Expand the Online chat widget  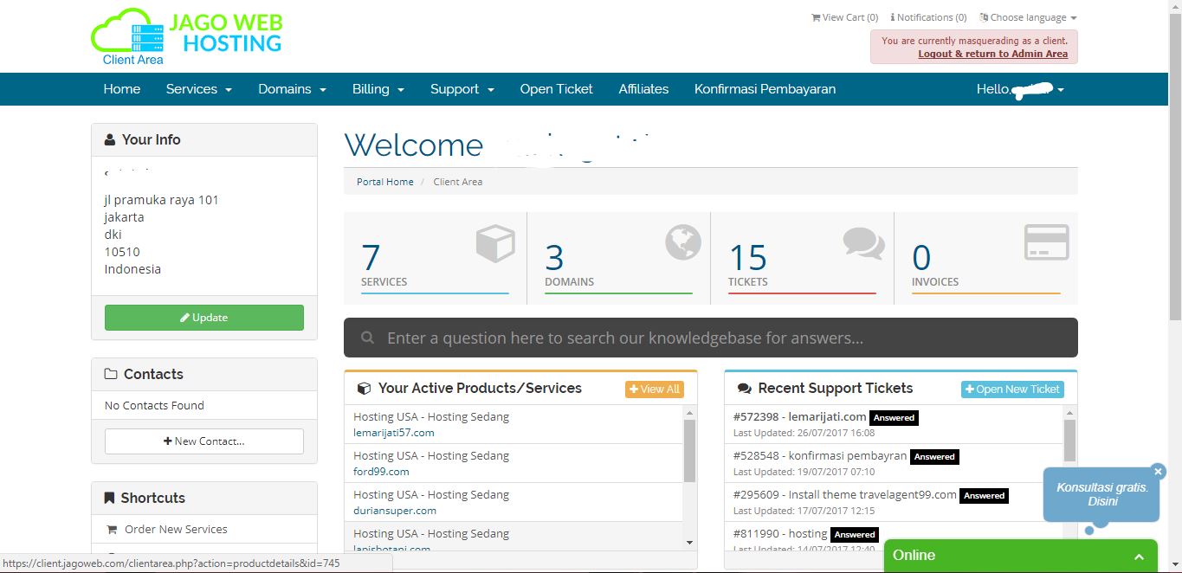click(x=1021, y=556)
